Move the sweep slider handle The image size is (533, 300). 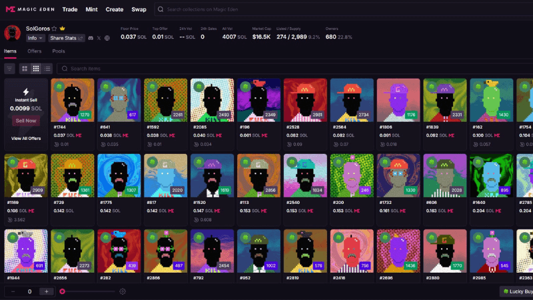(62, 291)
